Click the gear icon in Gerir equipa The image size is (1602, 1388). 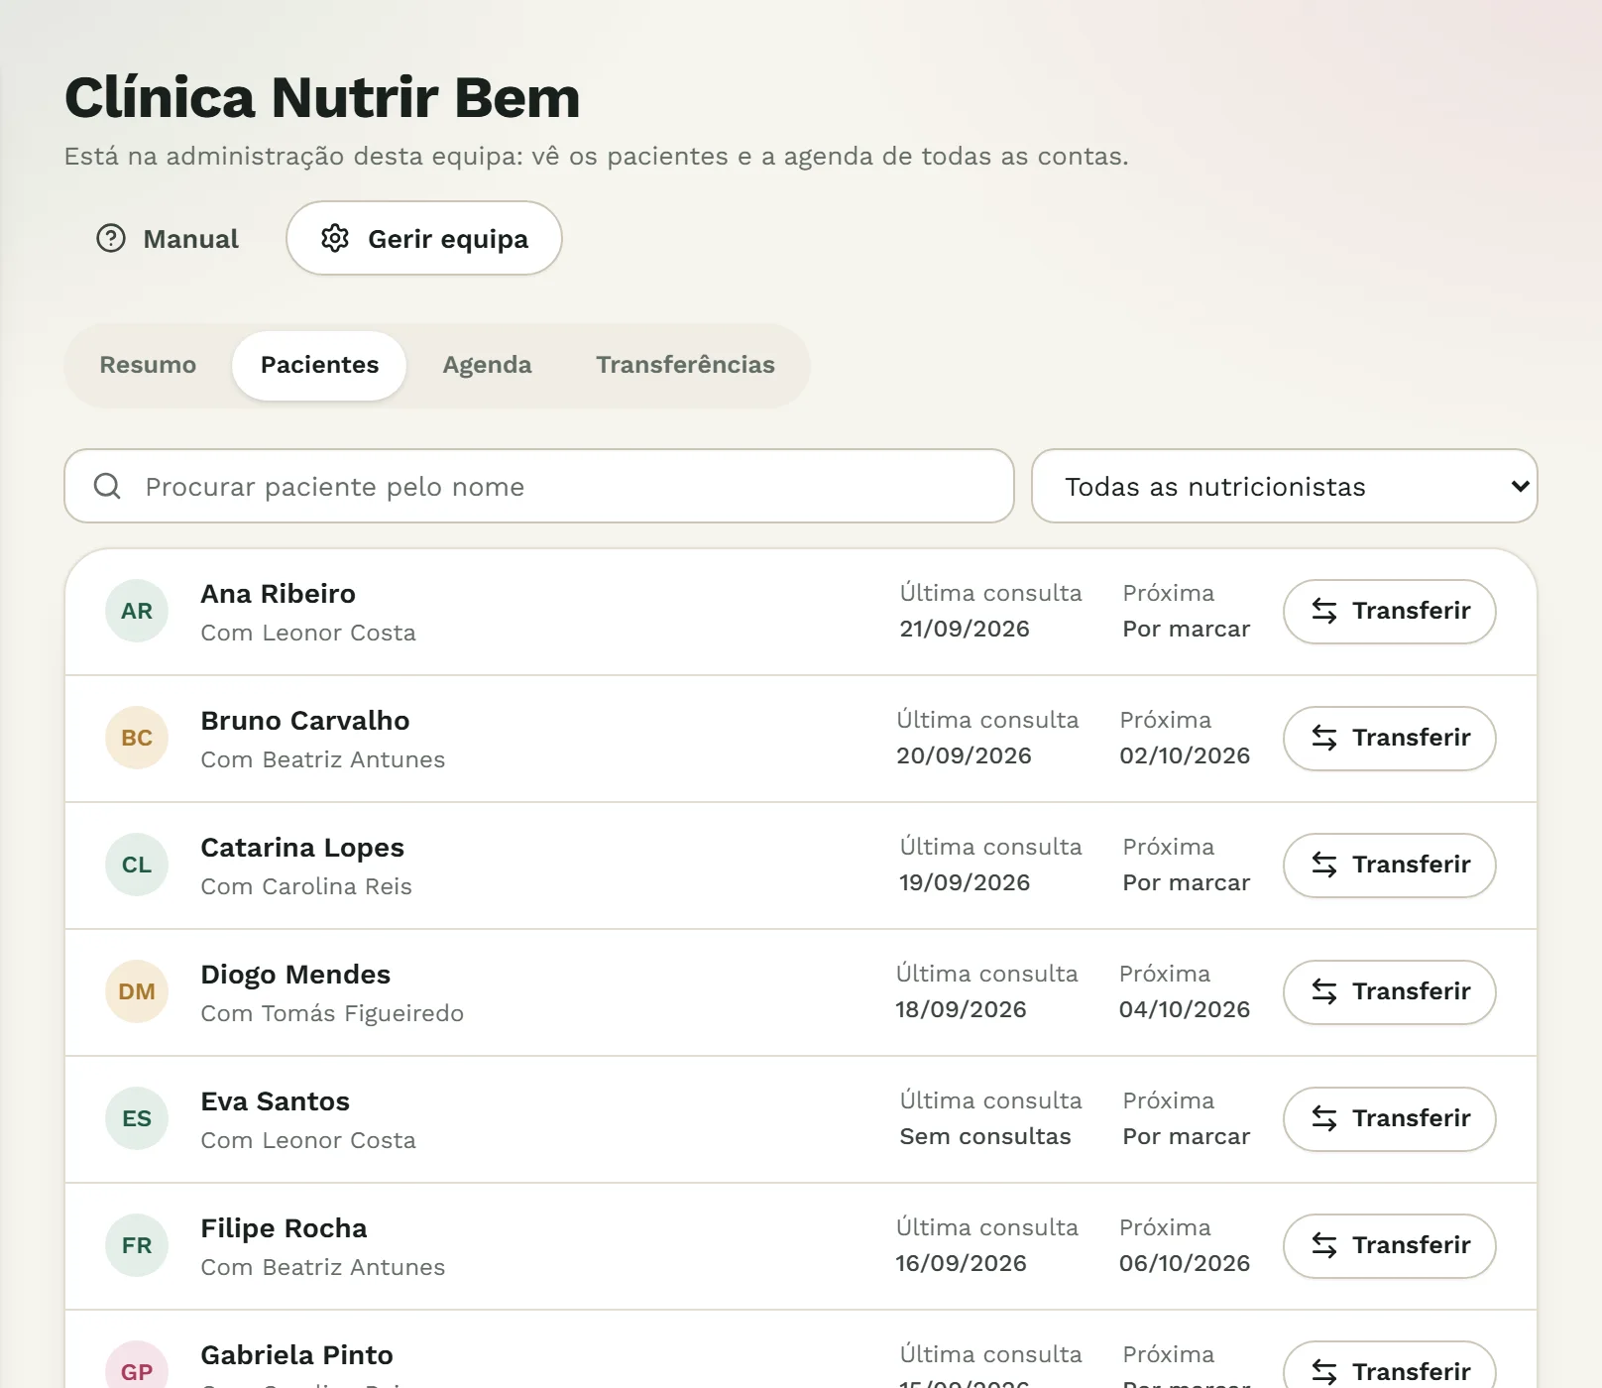(x=335, y=239)
